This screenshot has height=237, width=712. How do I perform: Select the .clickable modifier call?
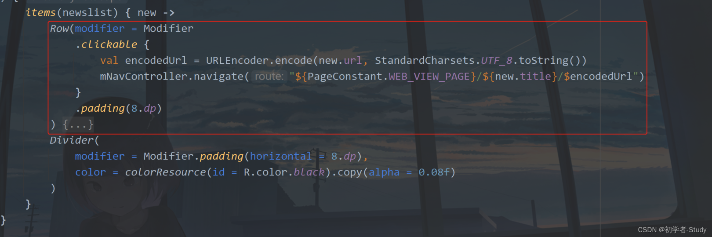[x=106, y=44]
